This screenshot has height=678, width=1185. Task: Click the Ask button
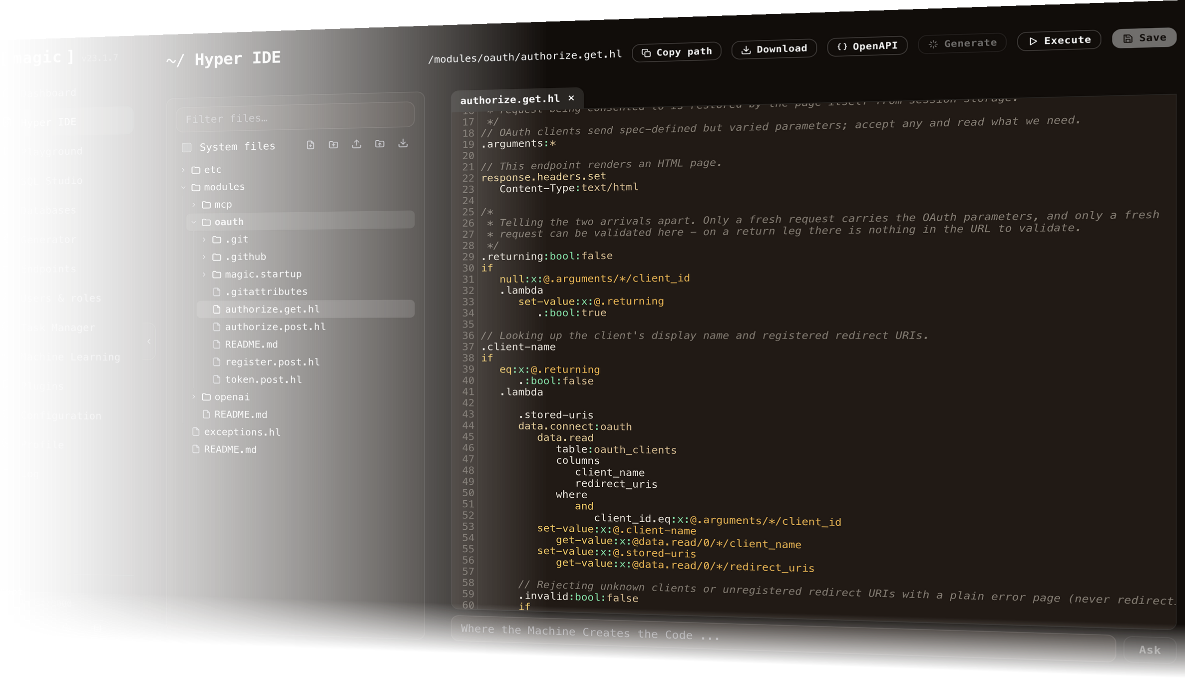1150,650
